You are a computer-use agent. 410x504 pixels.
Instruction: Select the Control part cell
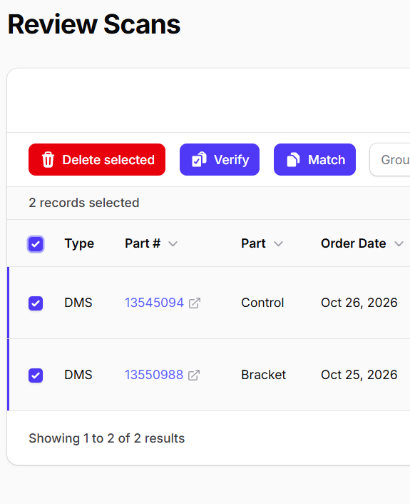[x=262, y=303]
